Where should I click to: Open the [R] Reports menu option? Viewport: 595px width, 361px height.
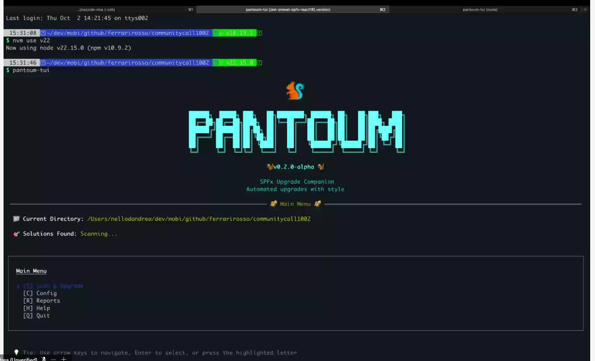tap(42, 301)
